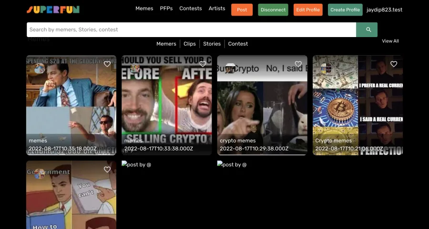The image size is (429, 229).
Task: Switch to the Contest filter tab
Action: click(238, 44)
